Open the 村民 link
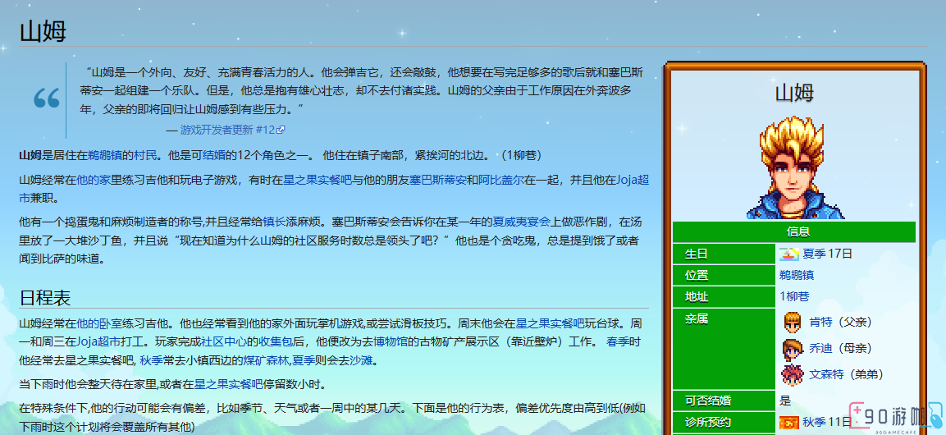This screenshot has height=435, width=946. (145, 156)
